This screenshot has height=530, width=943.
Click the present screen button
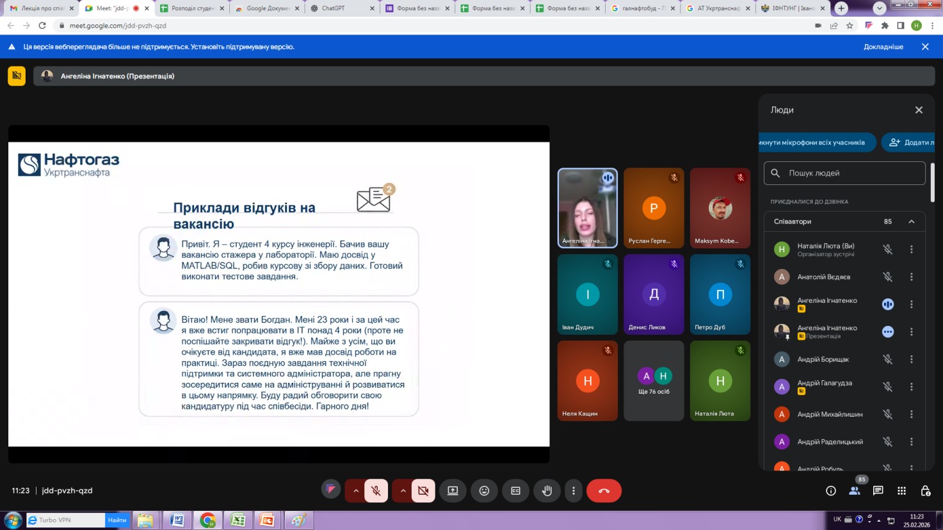click(453, 491)
